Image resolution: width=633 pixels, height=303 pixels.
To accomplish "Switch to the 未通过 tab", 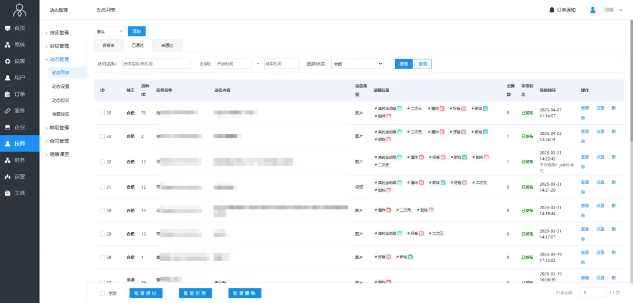I will pyautogui.click(x=167, y=45).
